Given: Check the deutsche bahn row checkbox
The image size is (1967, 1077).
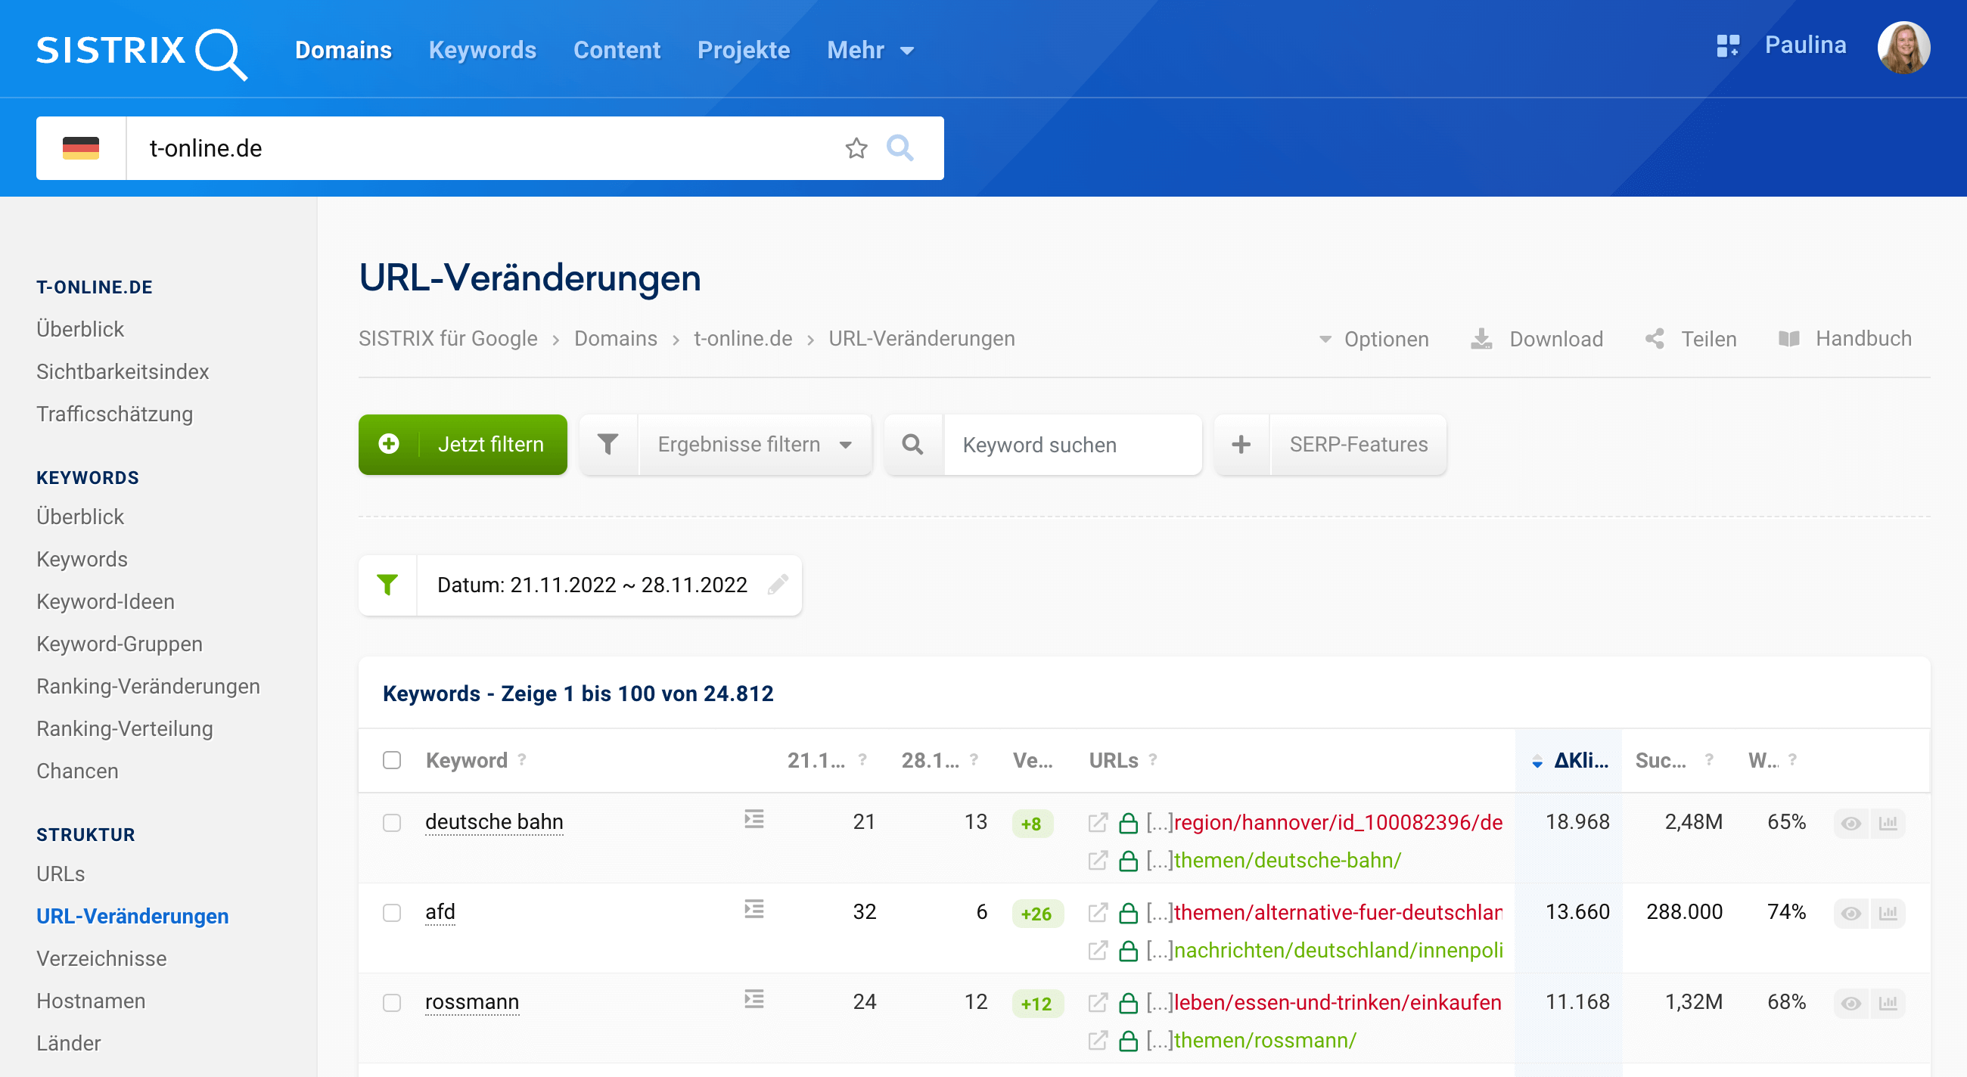Looking at the screenshot, I should 392,823.
